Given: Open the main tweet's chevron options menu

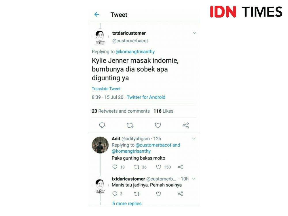Looking at the screenshot, I should coord(194,33).
